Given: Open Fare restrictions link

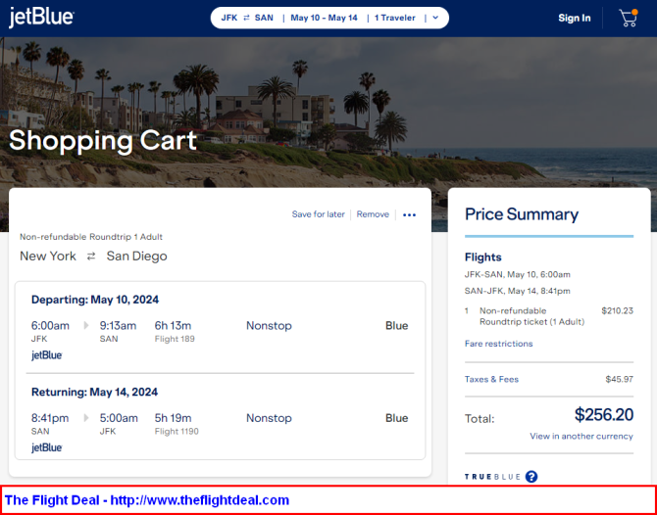Looking at the screenshot, I should 498,344.
